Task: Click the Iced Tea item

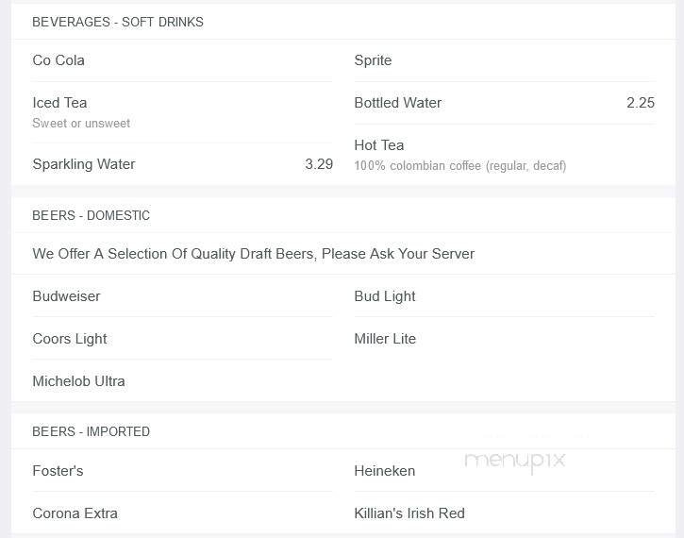Action: click(59, 103)
